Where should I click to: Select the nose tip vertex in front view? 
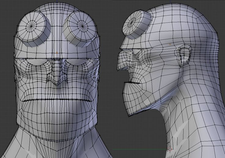tap(57, 85)
